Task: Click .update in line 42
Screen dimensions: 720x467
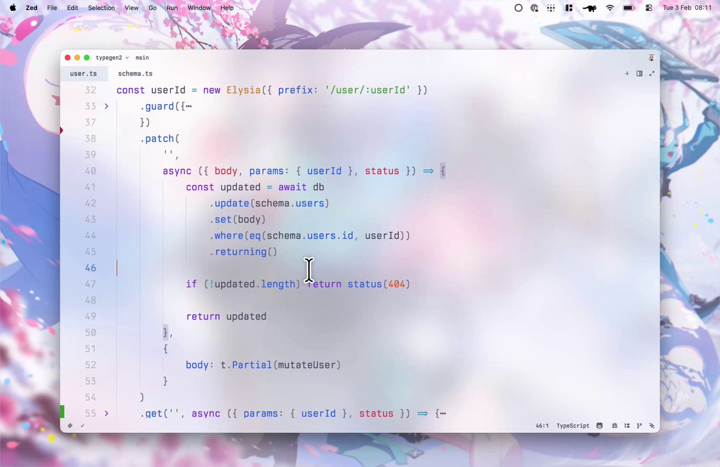Action: click(x=229, y=203)
